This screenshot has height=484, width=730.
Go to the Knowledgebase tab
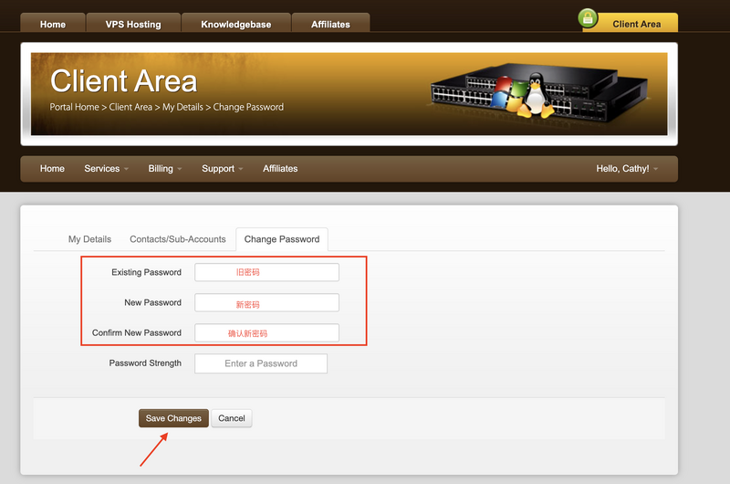tap(236, 24)
